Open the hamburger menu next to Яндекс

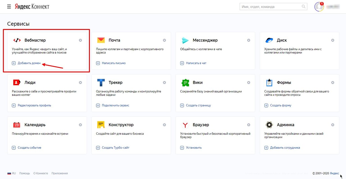(9, 6)
